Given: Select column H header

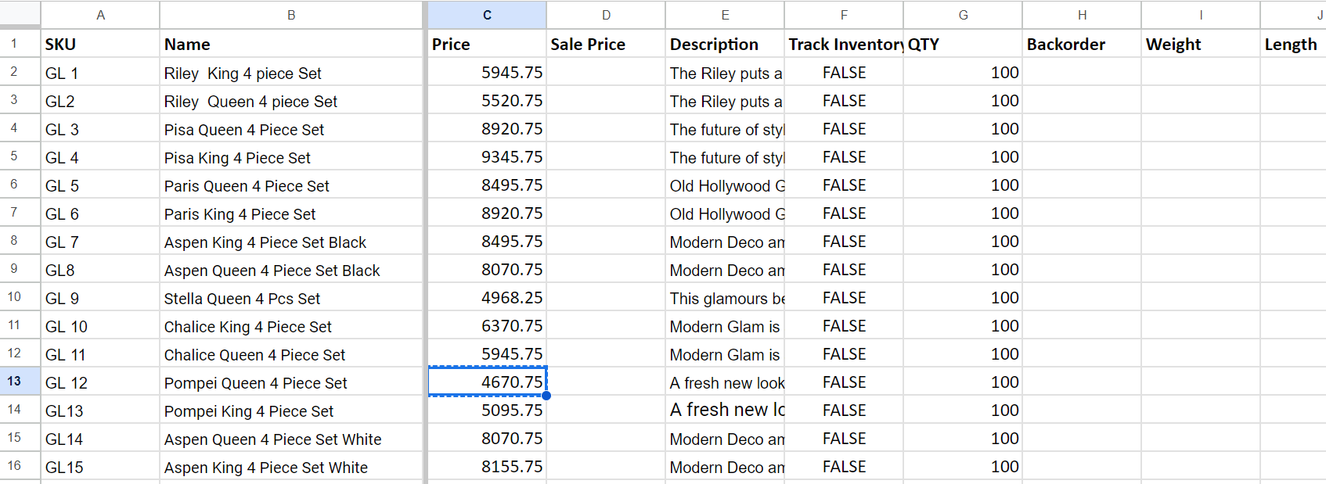Looking at the screenshot, I should (1082, 15).
